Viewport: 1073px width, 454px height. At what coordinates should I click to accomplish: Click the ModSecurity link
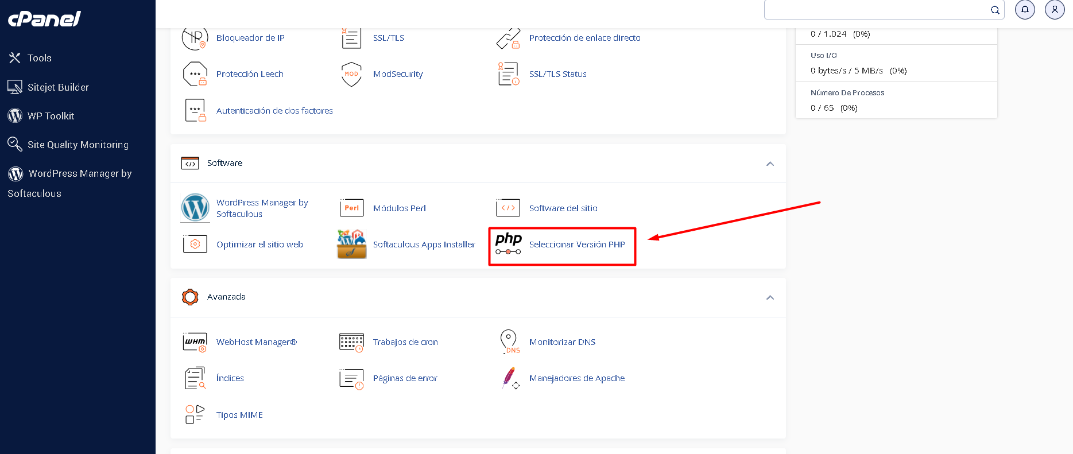pos(398,74)
